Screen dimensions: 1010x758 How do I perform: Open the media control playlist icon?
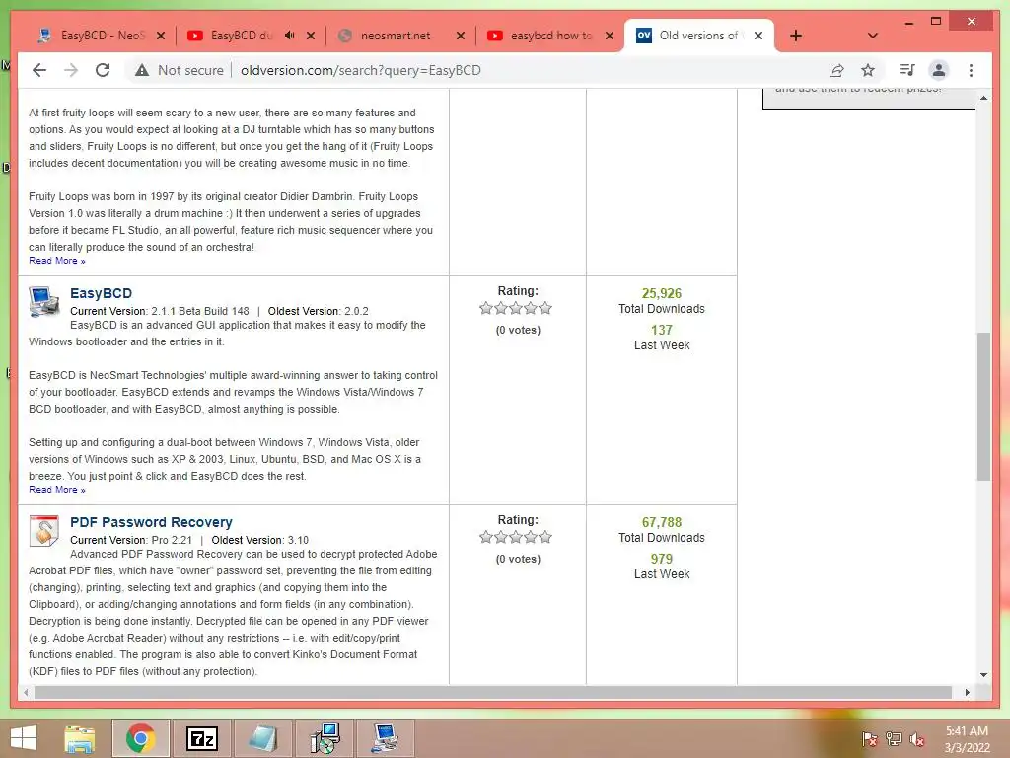[x=907, y=70]
